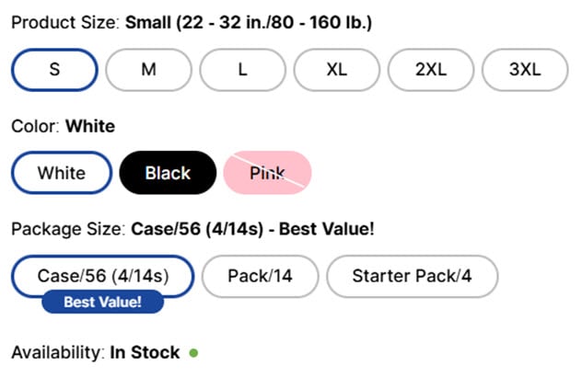The width and height of the screenshot is (582, 377).
Task: Click the 'Availability:' label
Action: coord(57,352)
